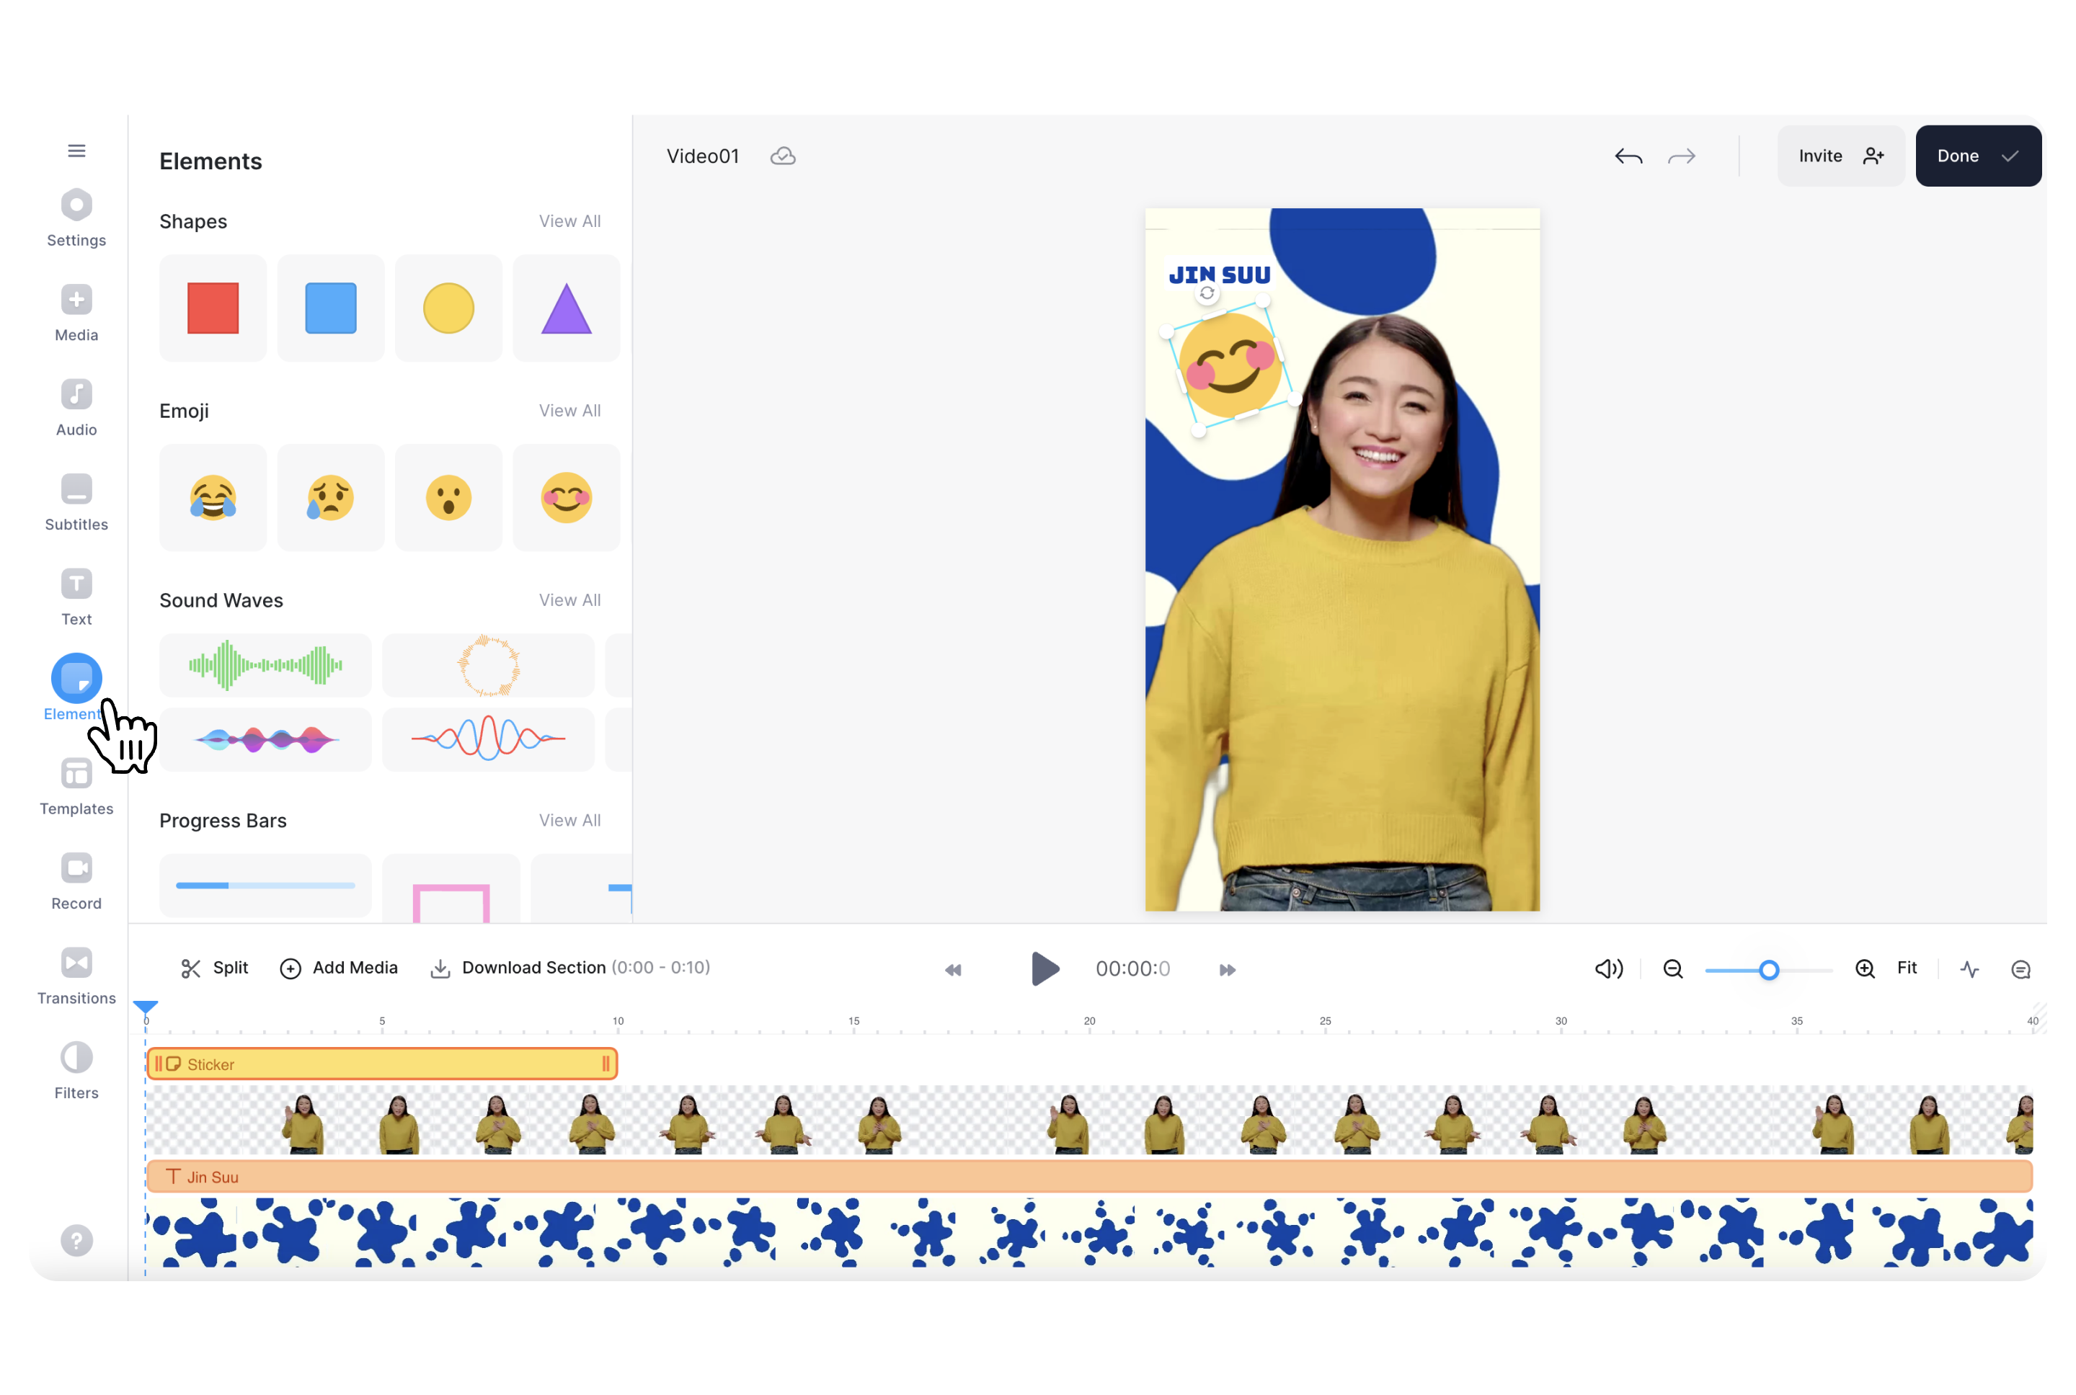Select the blue splatter background track
The image size is (2076, 1395).
[x=1089, y=1232]
